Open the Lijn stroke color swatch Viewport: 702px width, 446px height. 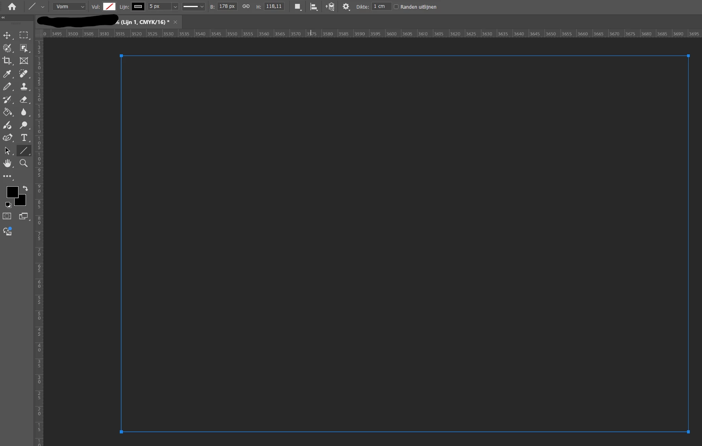pos(138,7)
